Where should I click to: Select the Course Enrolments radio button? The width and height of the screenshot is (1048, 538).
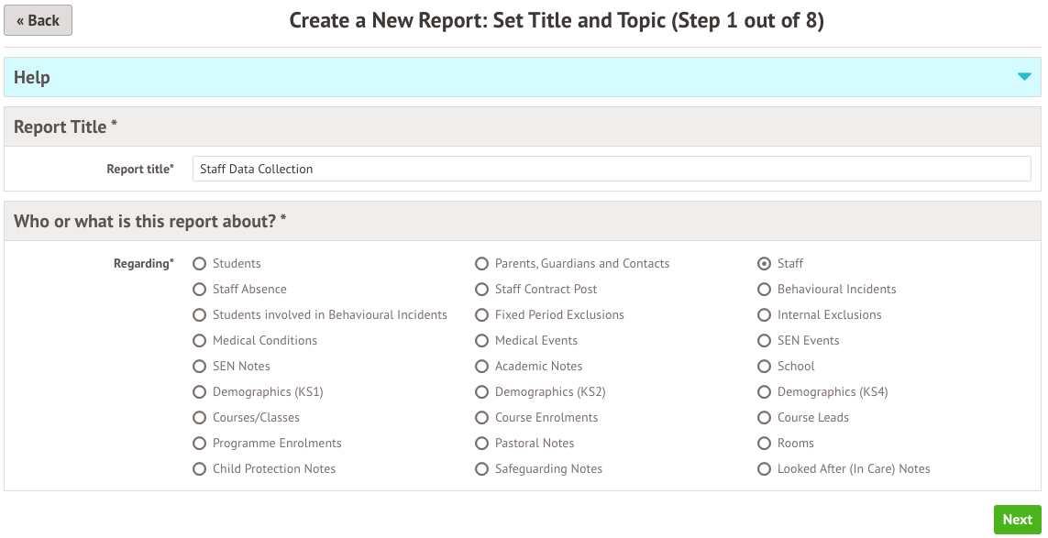pos(481,418)
